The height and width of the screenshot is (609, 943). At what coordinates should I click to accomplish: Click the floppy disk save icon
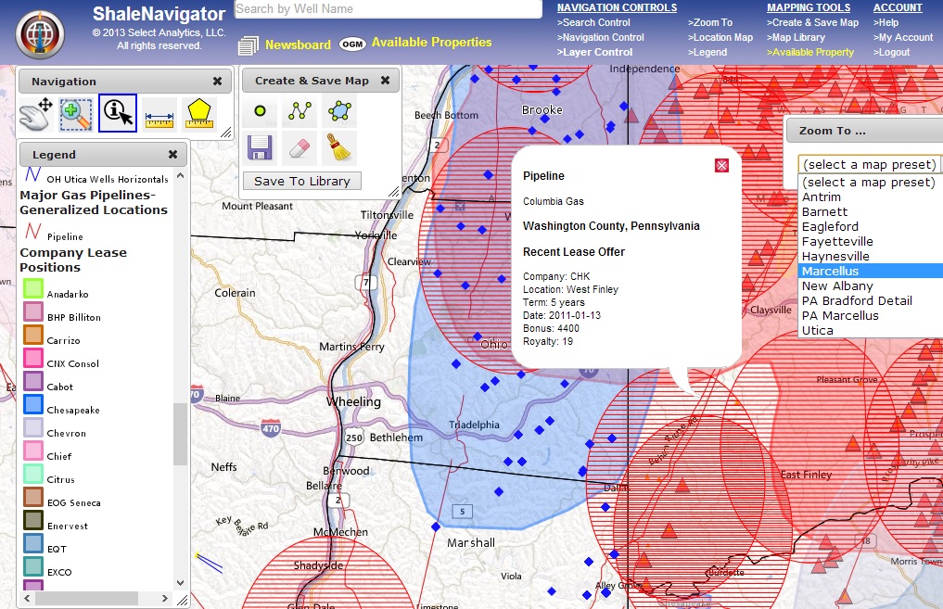tap(260, 147)
